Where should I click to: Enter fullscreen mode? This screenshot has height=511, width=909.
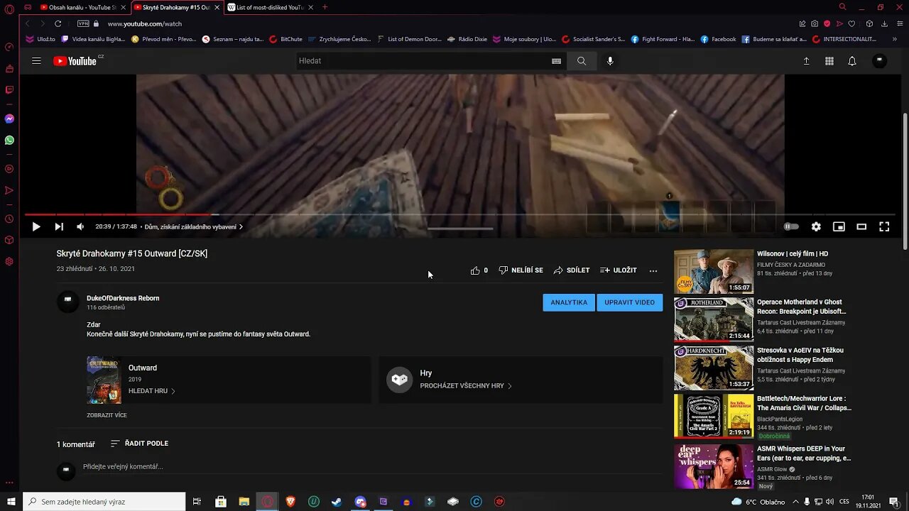click(x=884, y=226)
